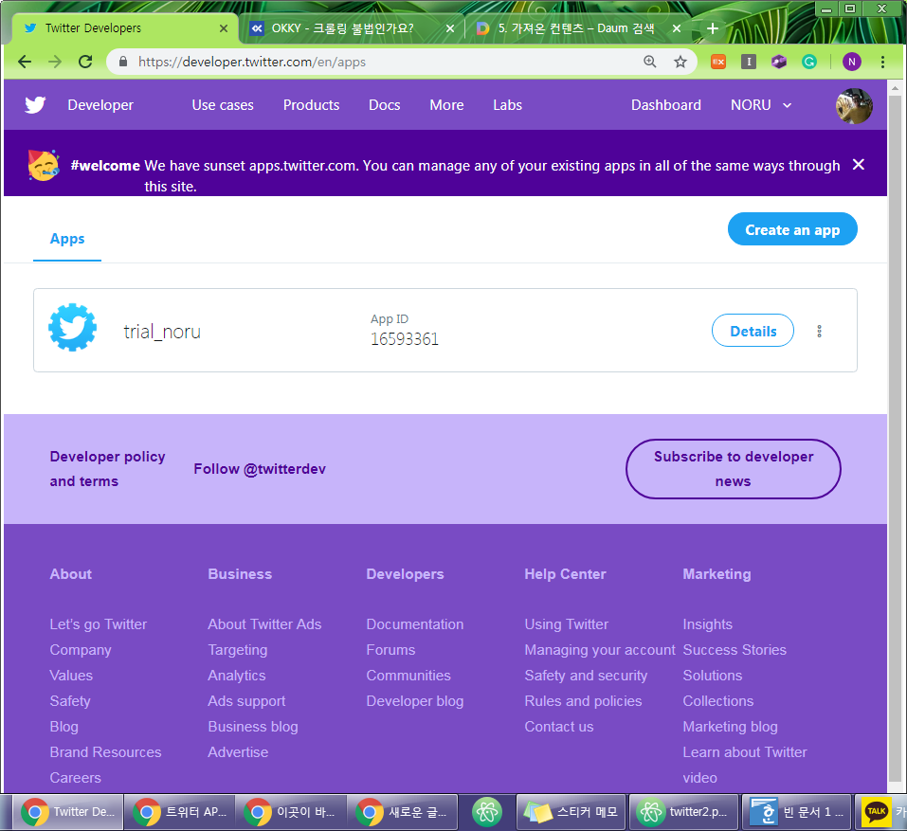907x831 pixels.
Task: Click the site lock icon in address bar
Action: [122, 62]
